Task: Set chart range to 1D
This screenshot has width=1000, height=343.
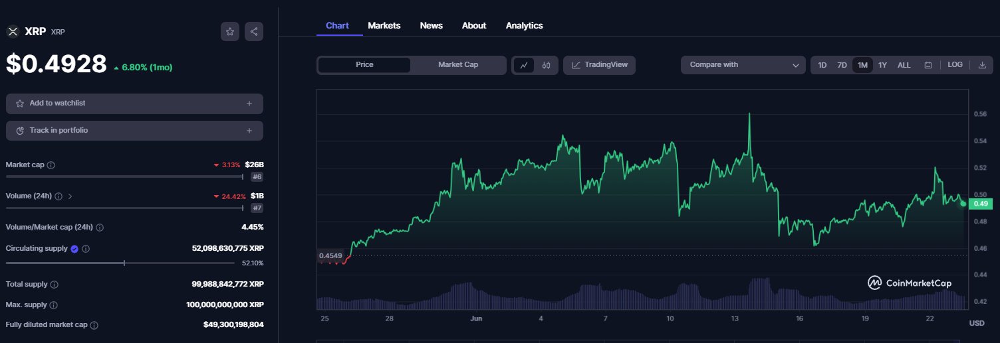Action: [x=822, y=65]
